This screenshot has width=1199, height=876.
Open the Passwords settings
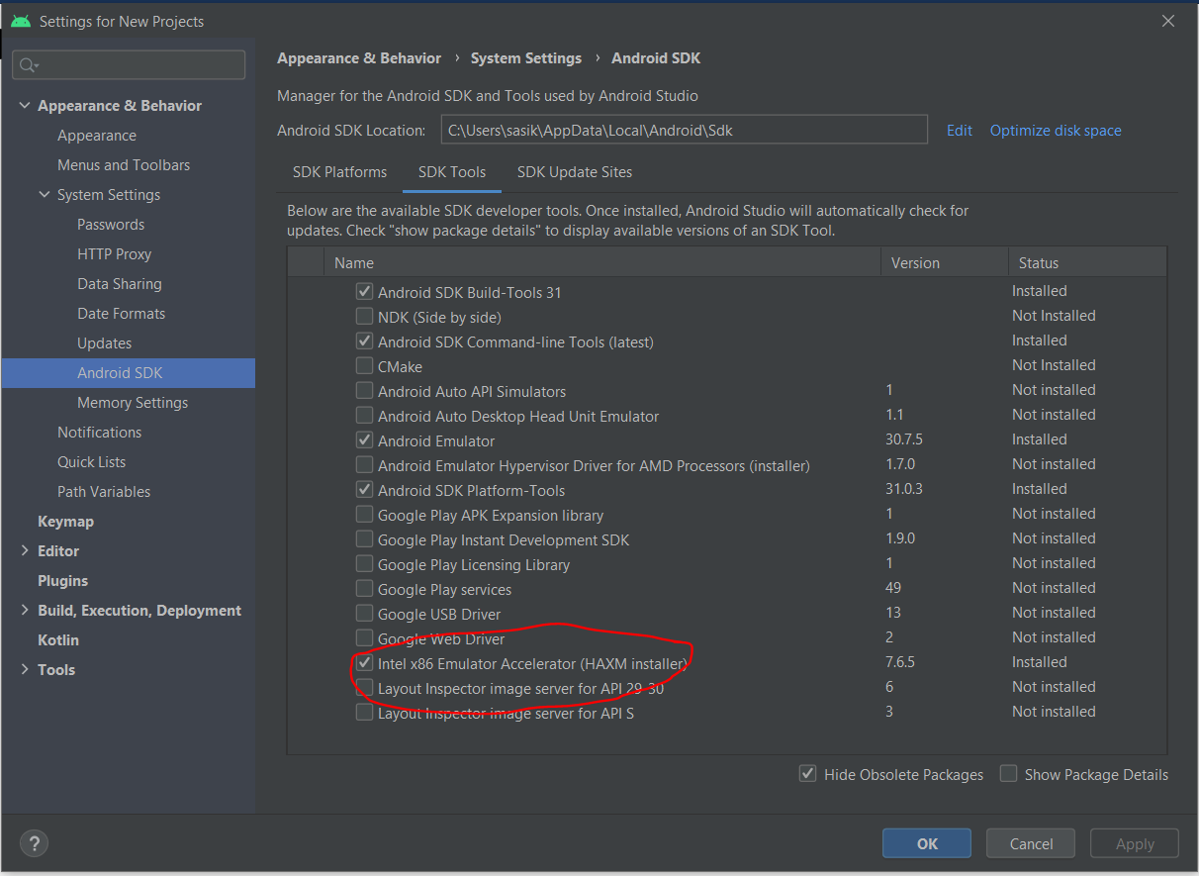[x=111, y=225]
